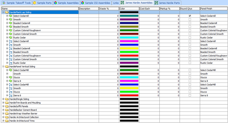Viewport: 228px width, 123px height.
Task: Expand the olive Beaded Smooth assembly row
Action: point(7,27)
